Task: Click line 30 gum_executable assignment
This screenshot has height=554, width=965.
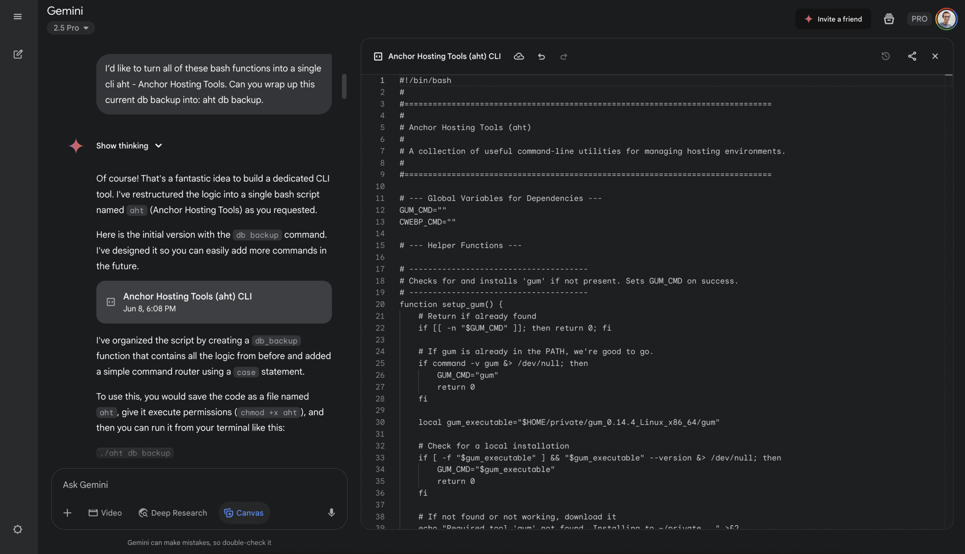Action: click(x=569, y=422)
